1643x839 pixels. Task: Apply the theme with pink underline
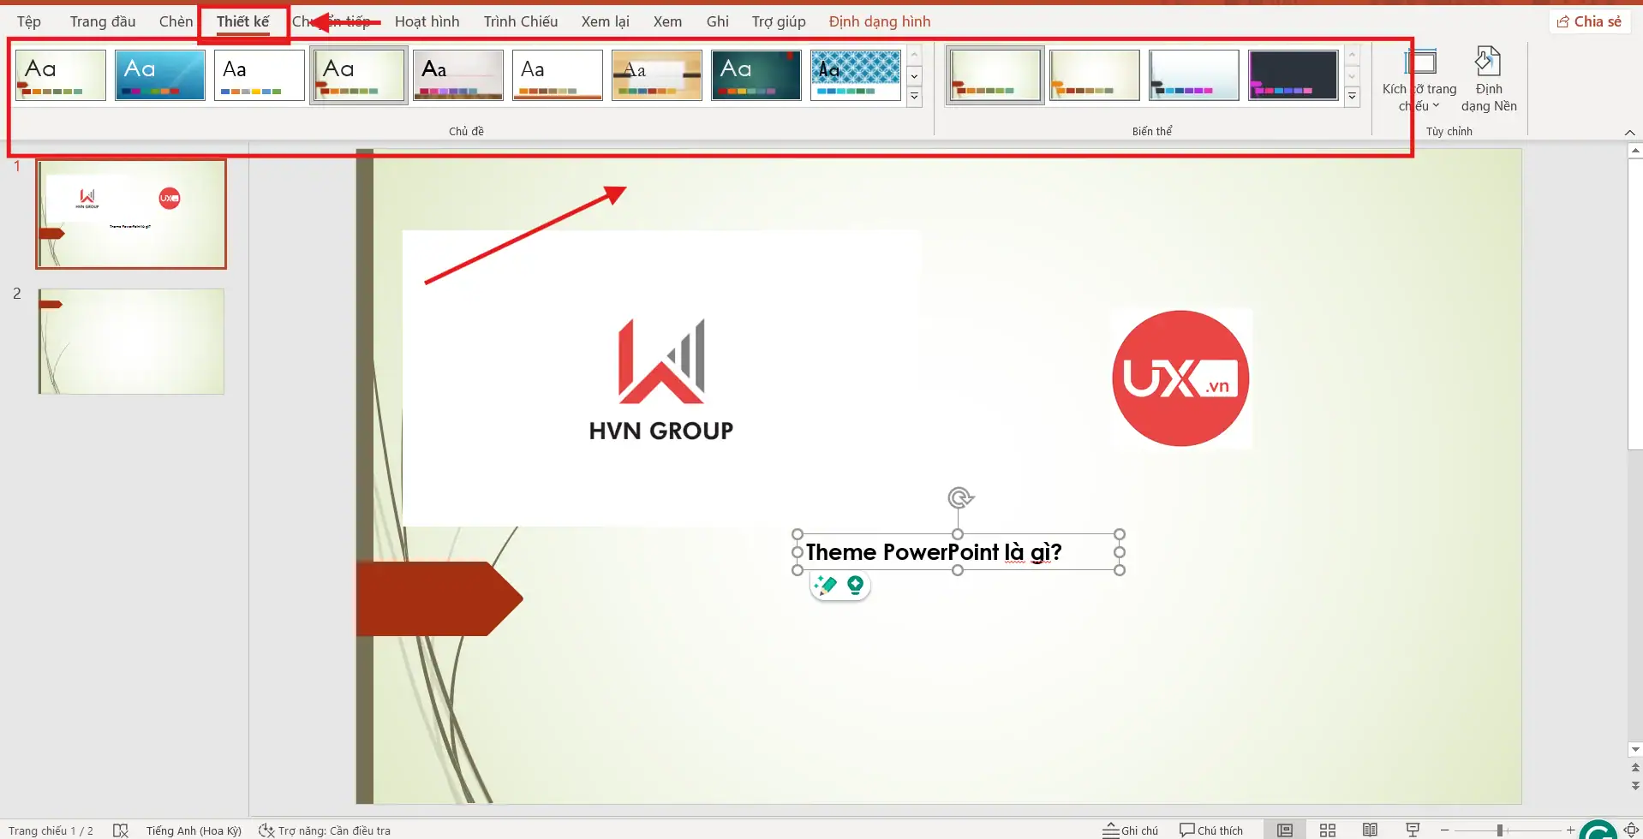click(x=458, y=75)
